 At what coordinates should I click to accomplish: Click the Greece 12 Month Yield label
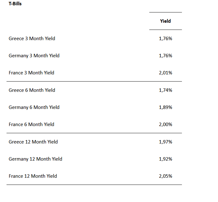[x=33, y=142]
